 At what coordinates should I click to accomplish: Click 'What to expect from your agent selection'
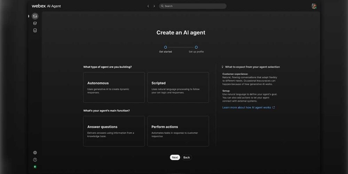(x=252, y=67)
